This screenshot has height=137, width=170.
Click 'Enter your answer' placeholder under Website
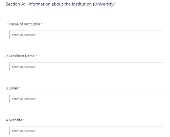24,131
